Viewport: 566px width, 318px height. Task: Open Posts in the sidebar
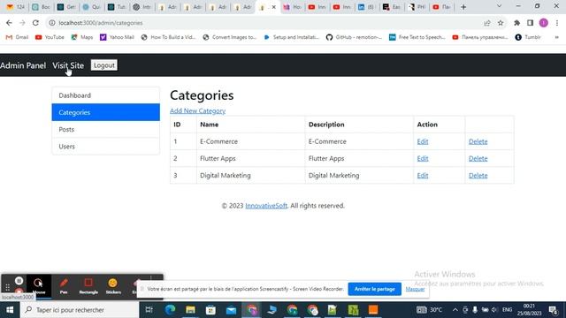click(106, 129)
